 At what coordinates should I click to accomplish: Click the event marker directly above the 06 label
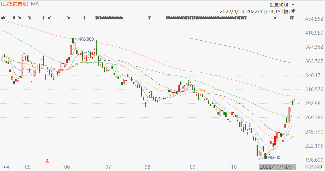click(69, 18)
